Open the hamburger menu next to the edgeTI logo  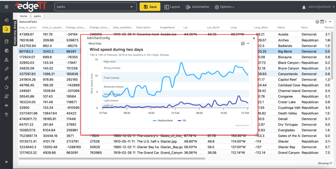[x=7, y=7]
